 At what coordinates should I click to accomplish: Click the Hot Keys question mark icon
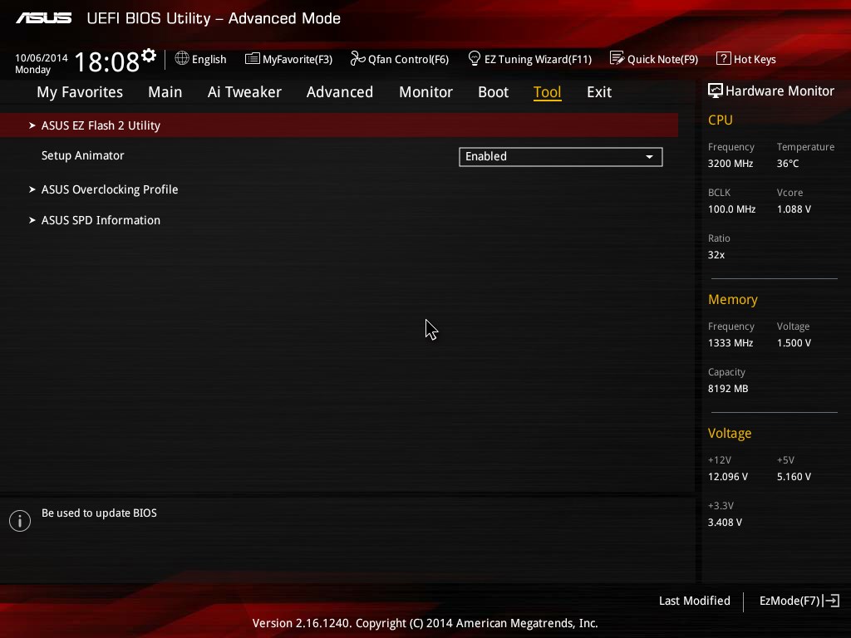point(724,58)
